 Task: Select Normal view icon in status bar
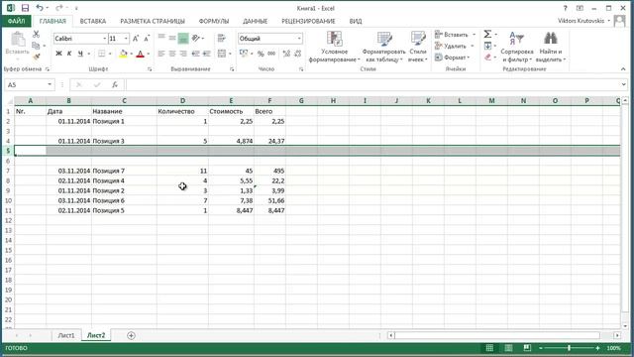[489, 348]
